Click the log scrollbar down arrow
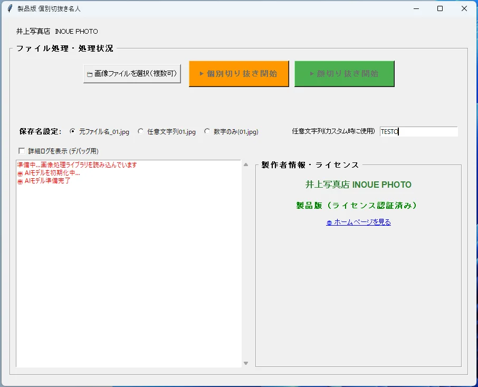Viewport: 478px width, 387px height. pos(246,363)
